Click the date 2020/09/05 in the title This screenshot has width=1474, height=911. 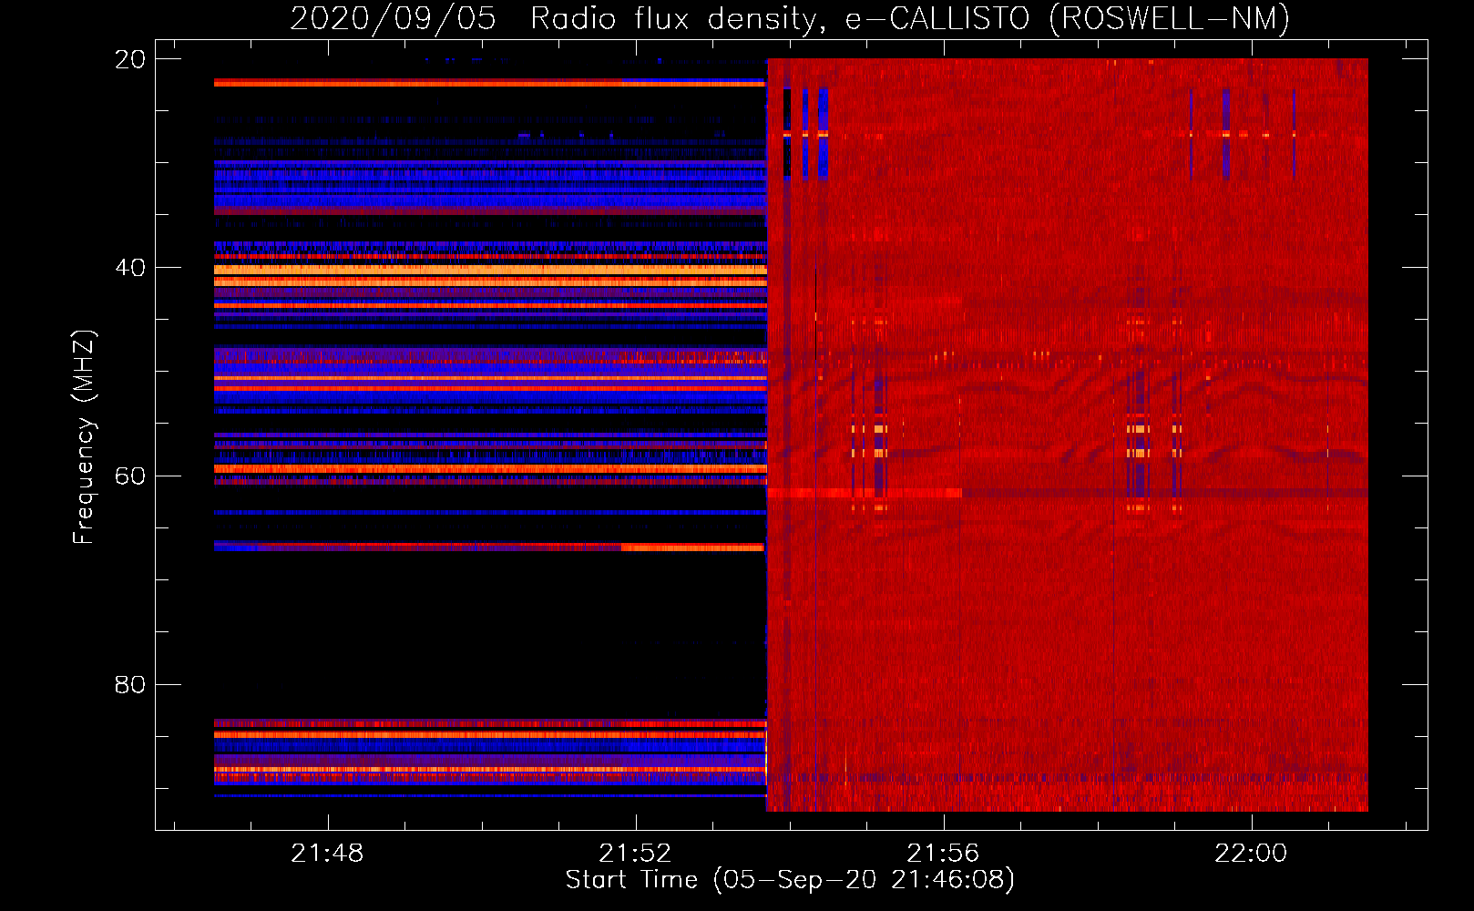point(393,18)
